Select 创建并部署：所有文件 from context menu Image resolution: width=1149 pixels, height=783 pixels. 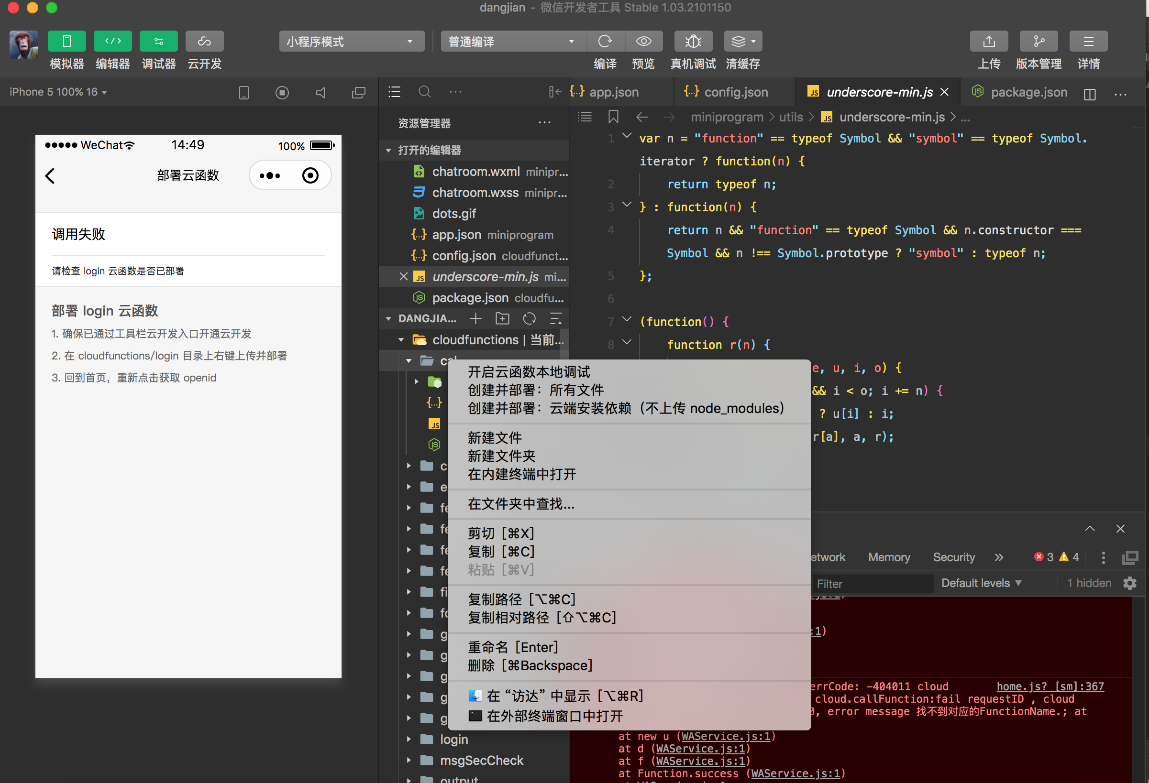[535, 390]
